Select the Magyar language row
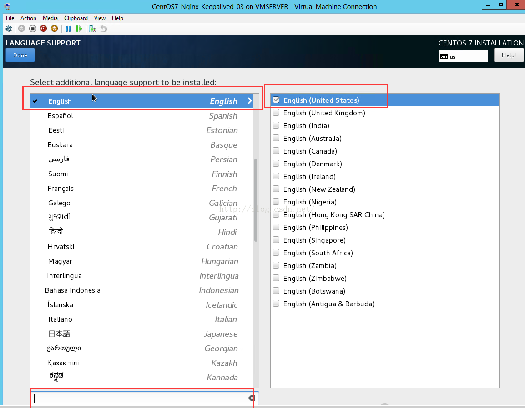The image size is (525, 408). click(x=142, y=261)
